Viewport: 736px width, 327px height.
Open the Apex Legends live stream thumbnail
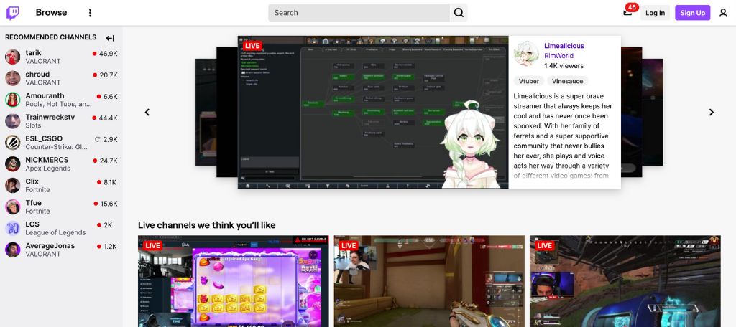tap(625, 281)
